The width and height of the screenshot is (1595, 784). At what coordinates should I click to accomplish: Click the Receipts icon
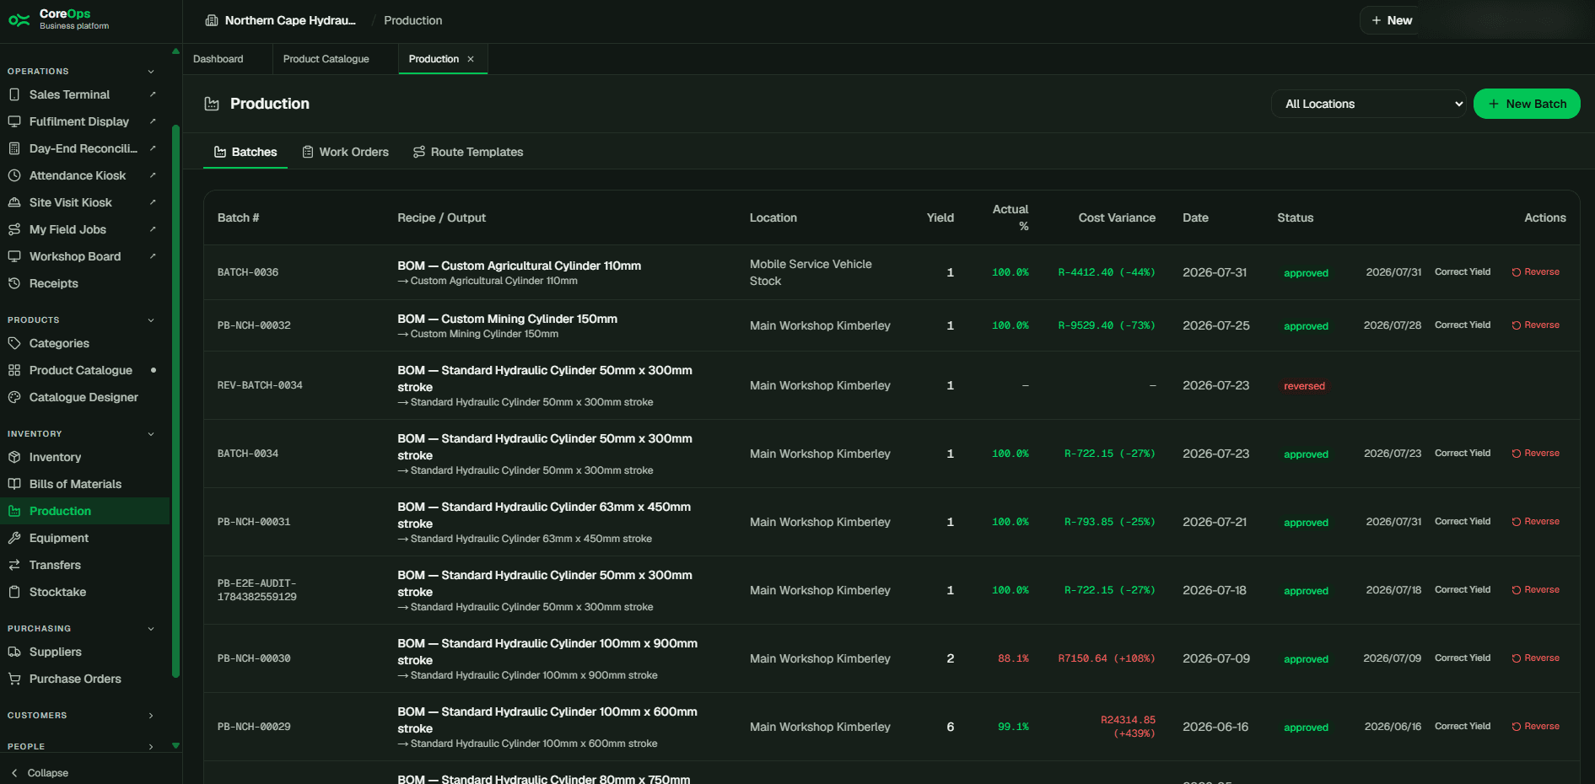[x=14, y=283]
